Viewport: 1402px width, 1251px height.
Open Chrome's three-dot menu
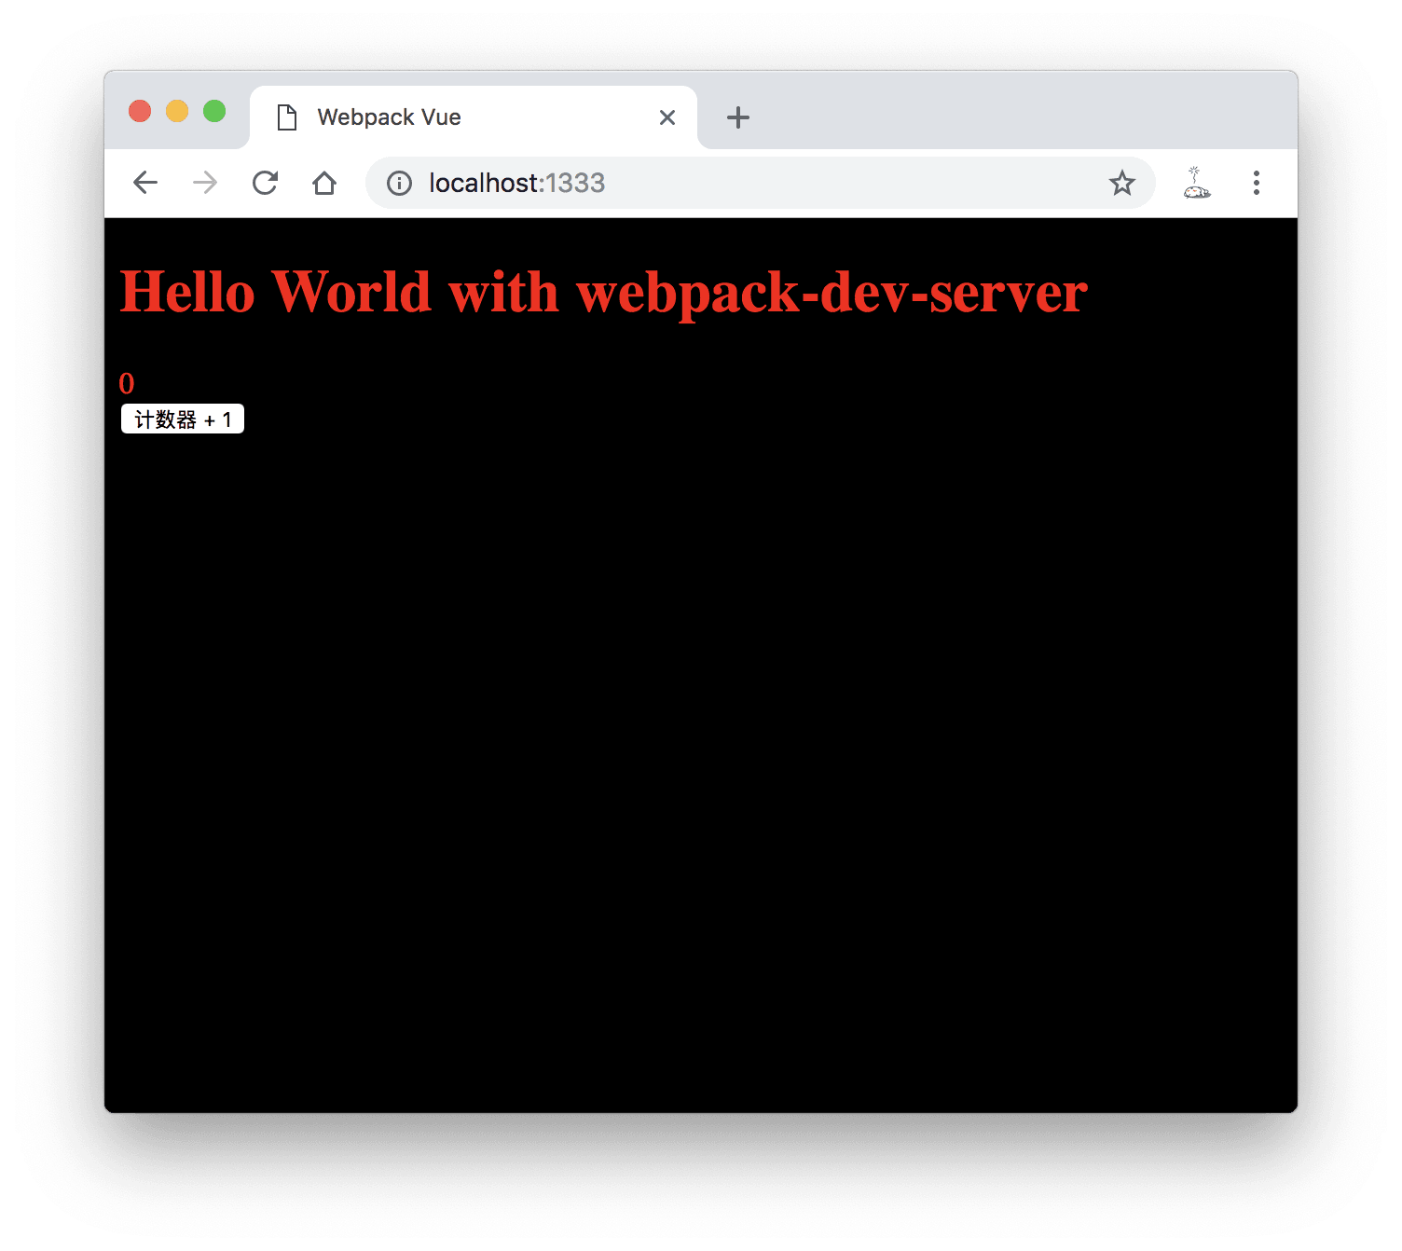(x=1256, y=183)
